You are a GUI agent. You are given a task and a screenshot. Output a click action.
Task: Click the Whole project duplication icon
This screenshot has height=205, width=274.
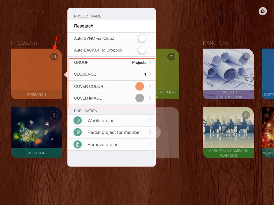78,121
